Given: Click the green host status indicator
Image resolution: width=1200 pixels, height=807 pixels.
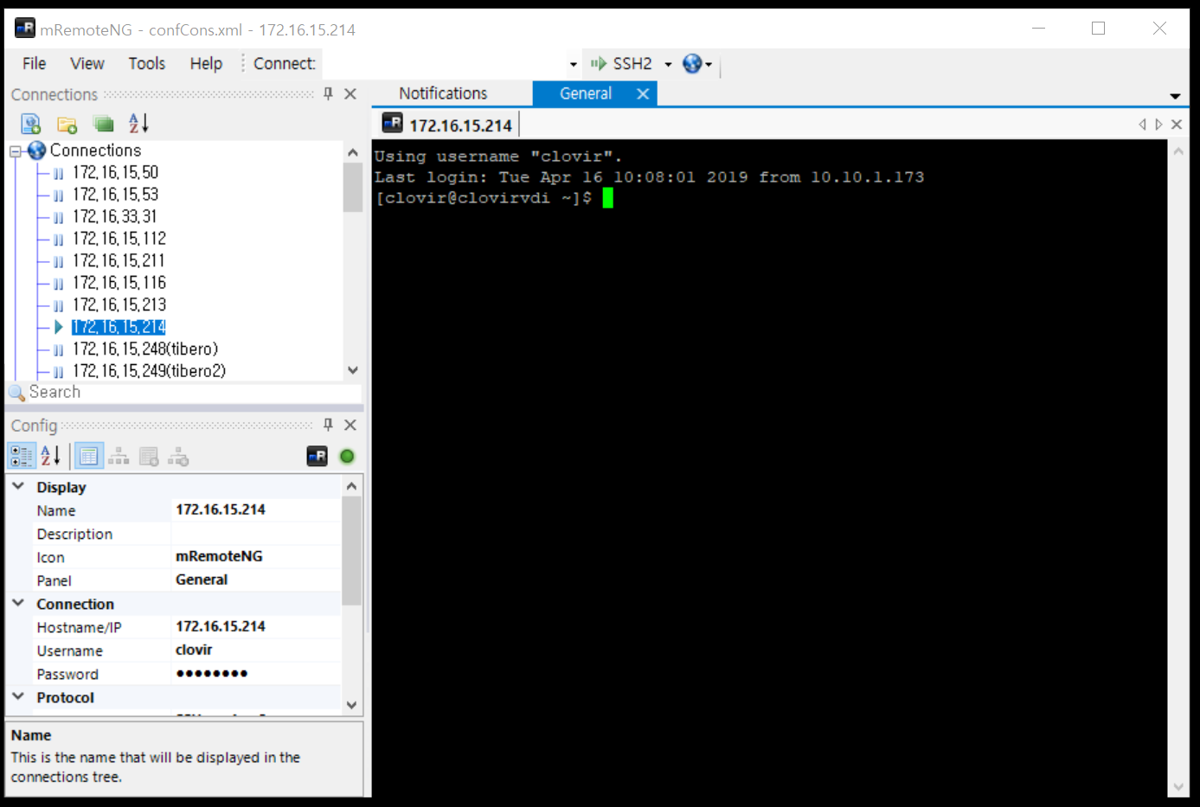Looking at the screenshot, I should (347, 456).
